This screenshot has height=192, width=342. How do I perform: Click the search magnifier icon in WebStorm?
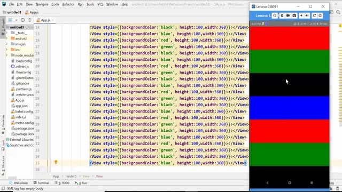pos(338,12)
